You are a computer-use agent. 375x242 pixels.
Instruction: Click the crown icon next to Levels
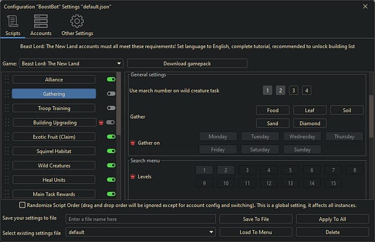click(x=132, y=176)
